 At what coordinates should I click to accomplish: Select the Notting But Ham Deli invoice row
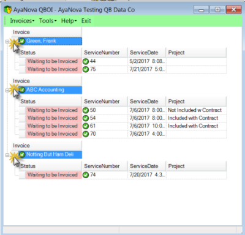coord(50,154)
